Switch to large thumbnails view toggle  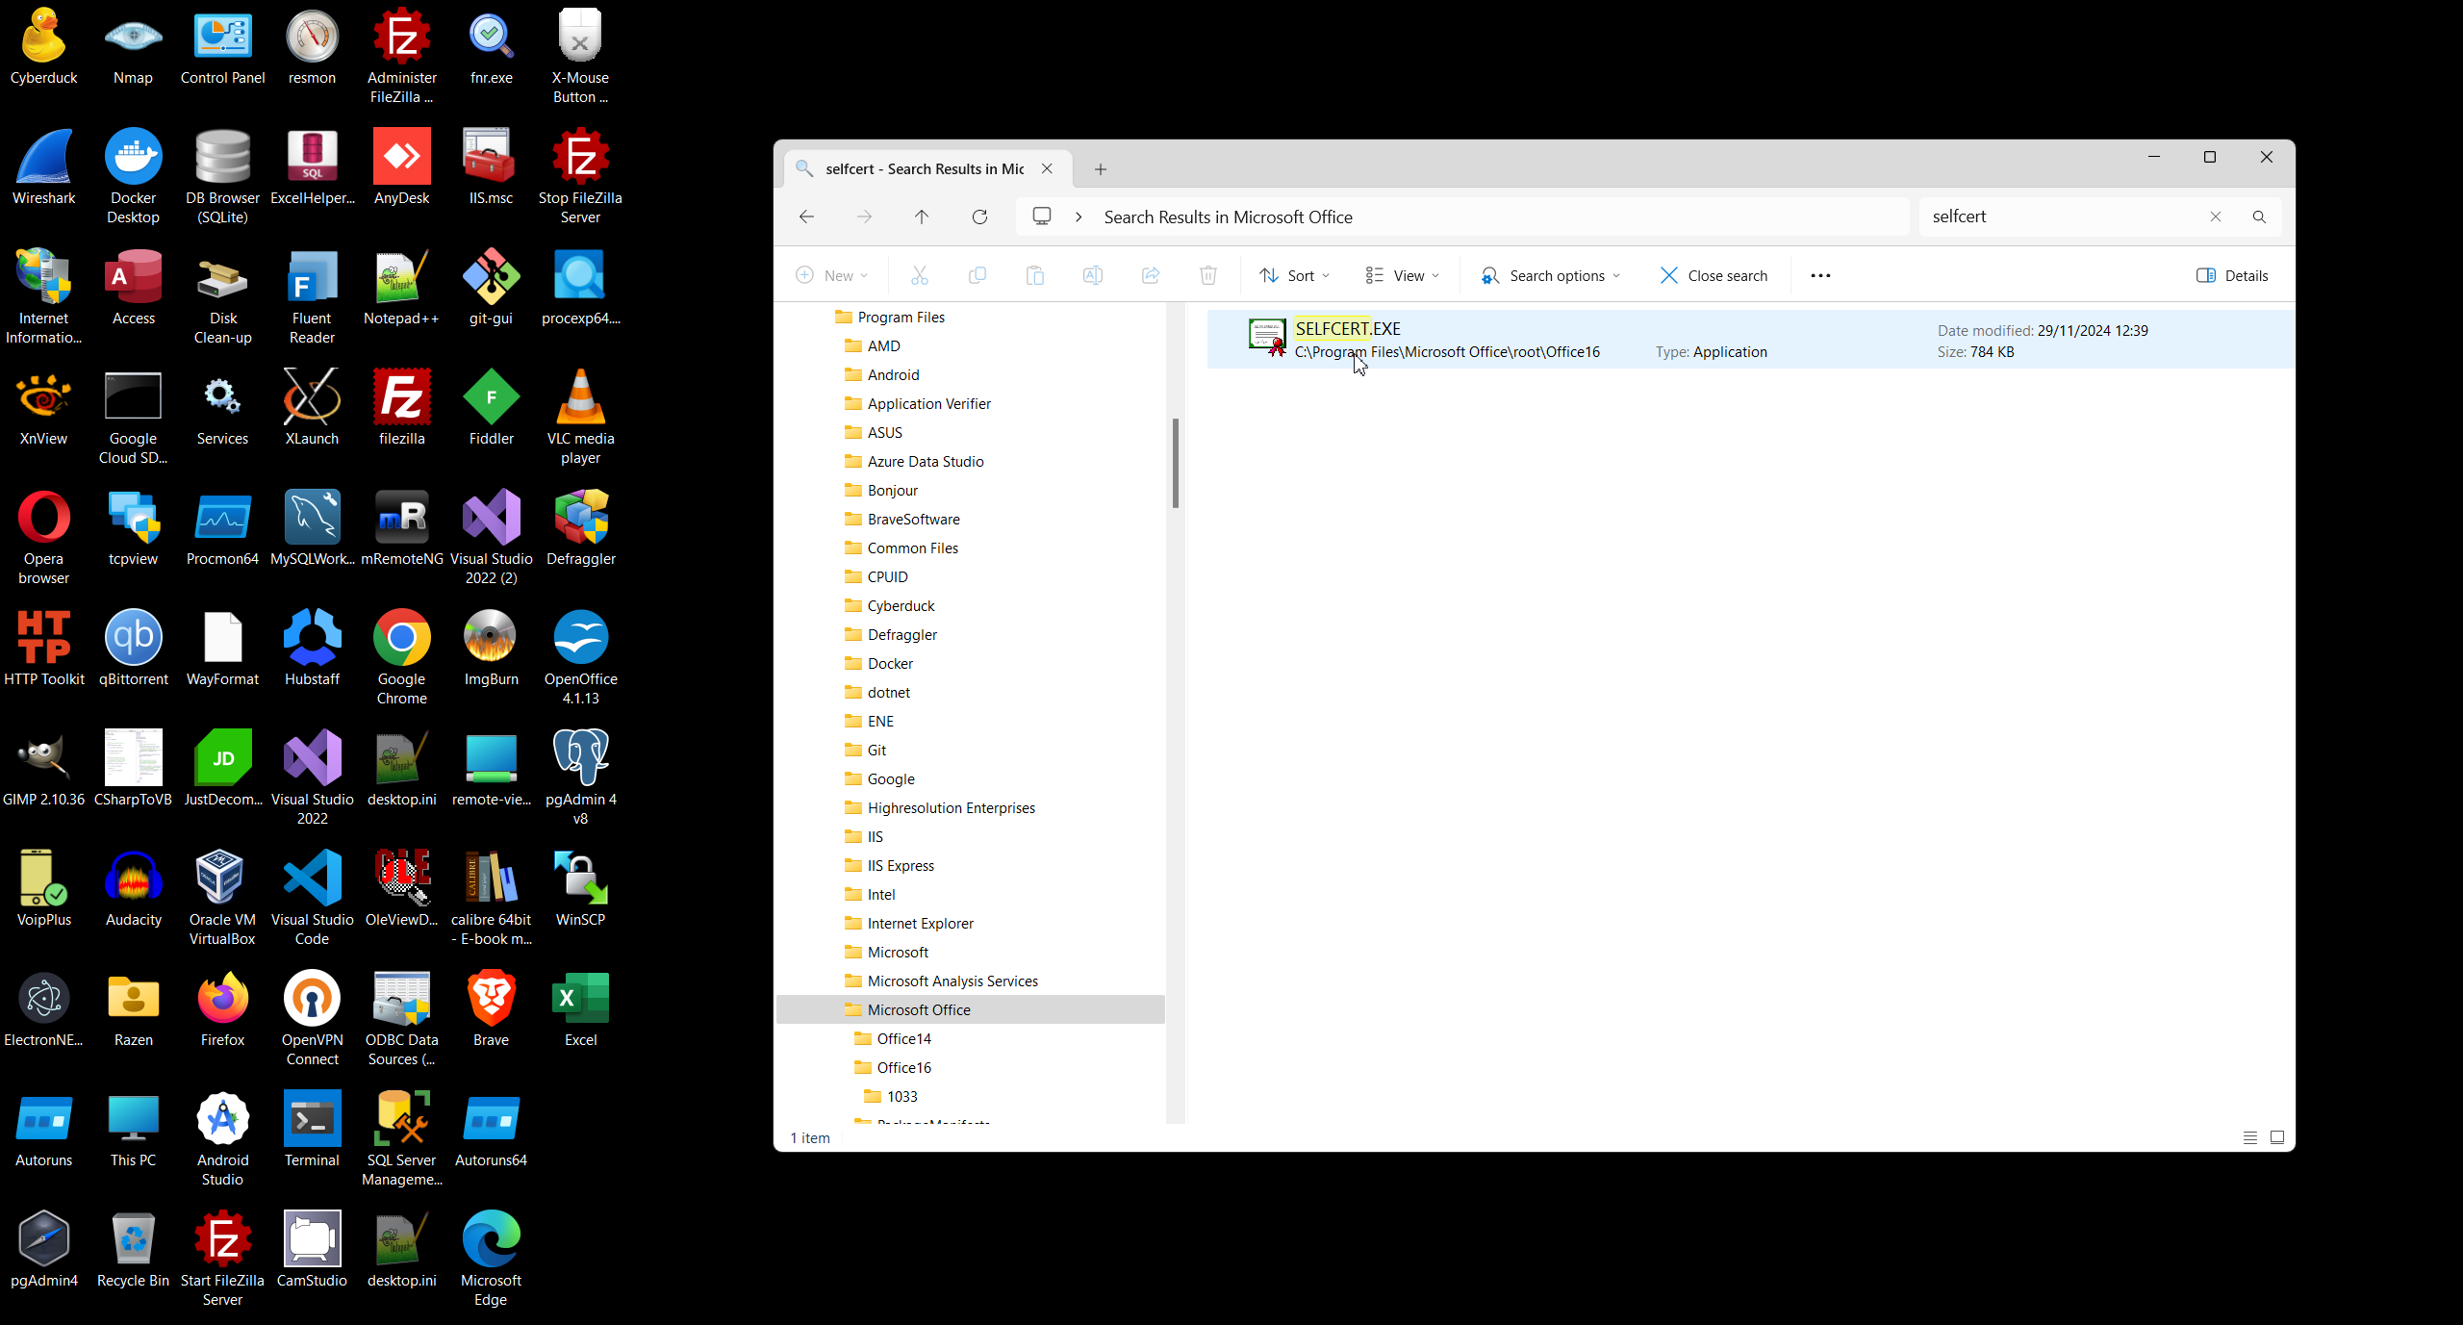pos(2277,1137)
